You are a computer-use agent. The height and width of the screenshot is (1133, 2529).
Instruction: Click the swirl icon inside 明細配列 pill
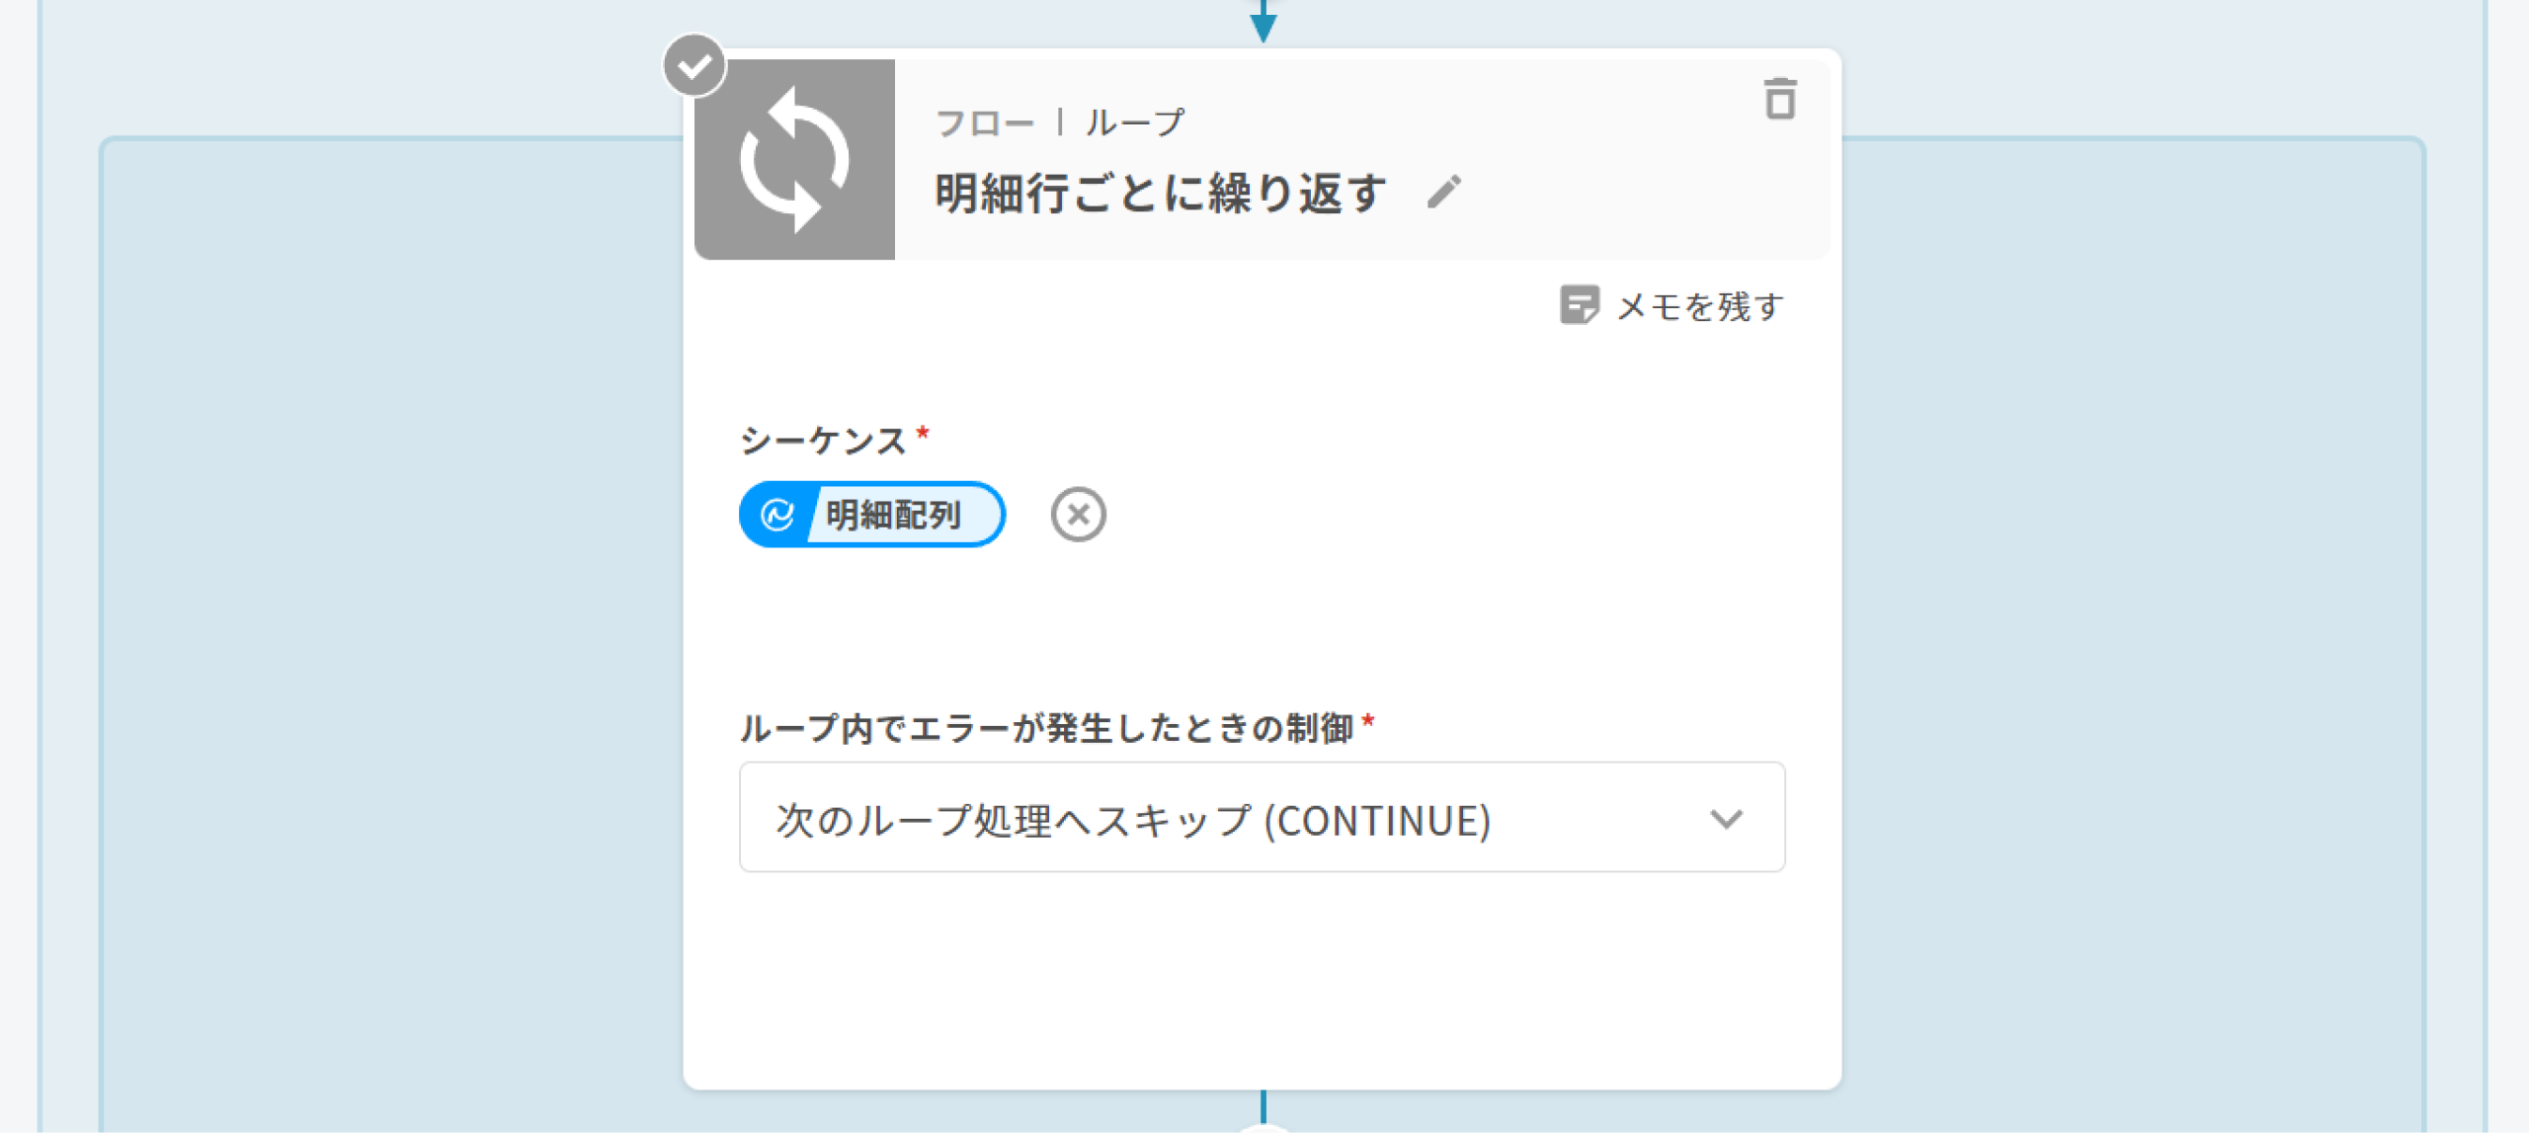[777, 515]
